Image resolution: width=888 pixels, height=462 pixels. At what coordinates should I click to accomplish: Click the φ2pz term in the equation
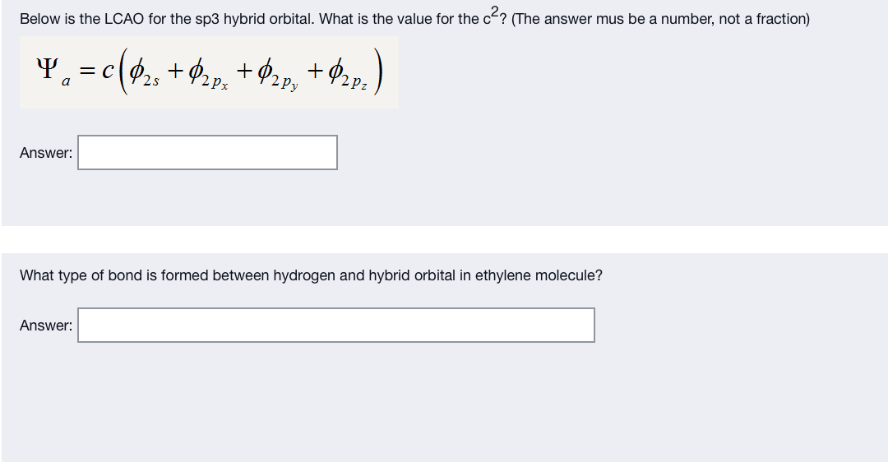coord(348,75)
